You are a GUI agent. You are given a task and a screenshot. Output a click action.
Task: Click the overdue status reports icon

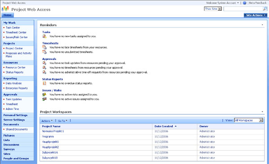(x=44, y=83)
